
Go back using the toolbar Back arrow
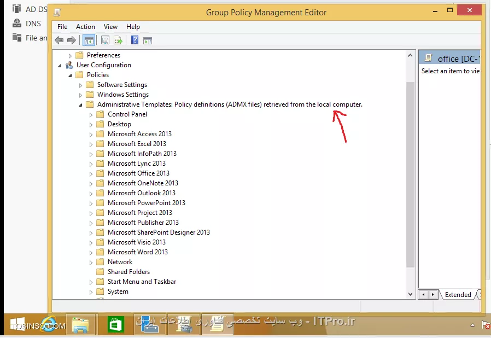(x=59, y=40)
